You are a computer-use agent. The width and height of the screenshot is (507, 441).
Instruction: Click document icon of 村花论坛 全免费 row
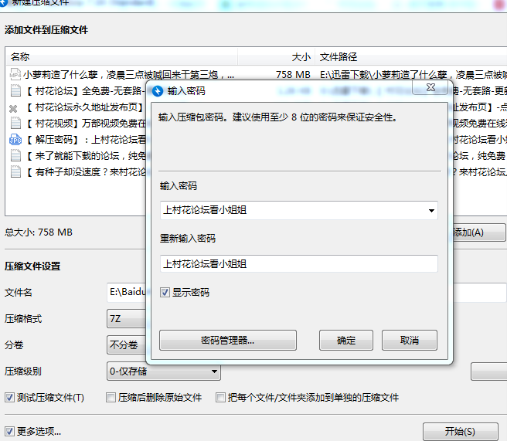tap(15, 91)
